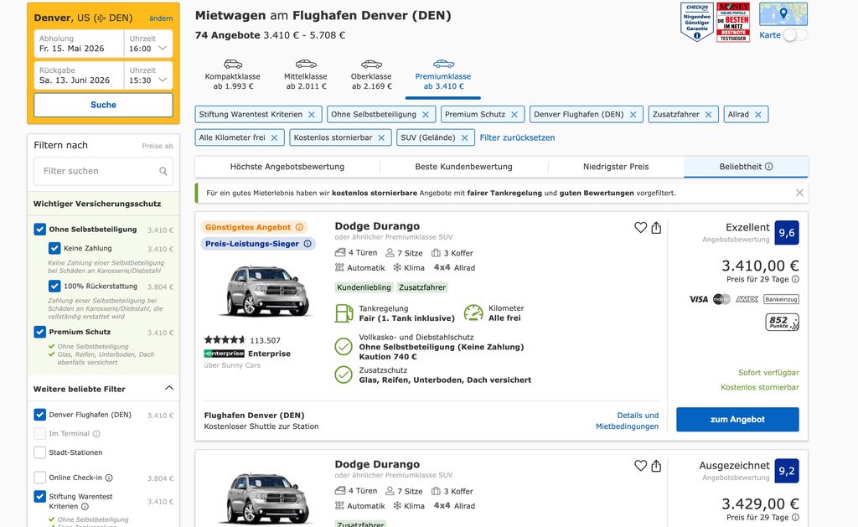Click heart icon on first Dodge Durango

pos(640,228)
